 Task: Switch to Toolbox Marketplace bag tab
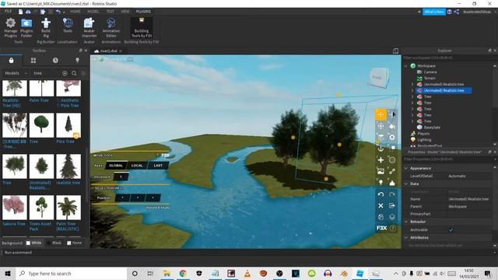[12, 61]
